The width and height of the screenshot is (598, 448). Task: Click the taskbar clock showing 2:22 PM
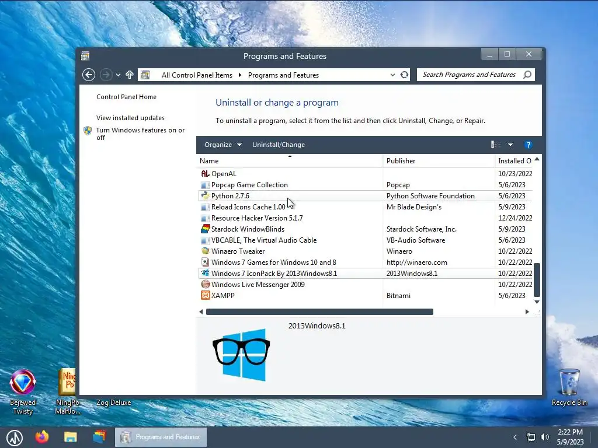(570, 437)
